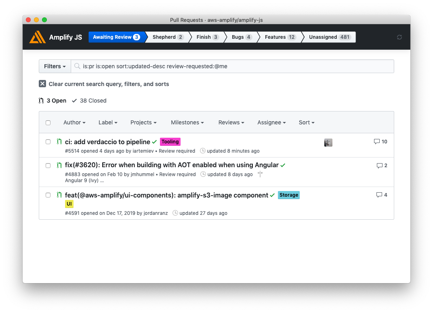Check the box for fix(#3620) PR
This screenshot has height=313, width=433.
(x=48, y=166)
